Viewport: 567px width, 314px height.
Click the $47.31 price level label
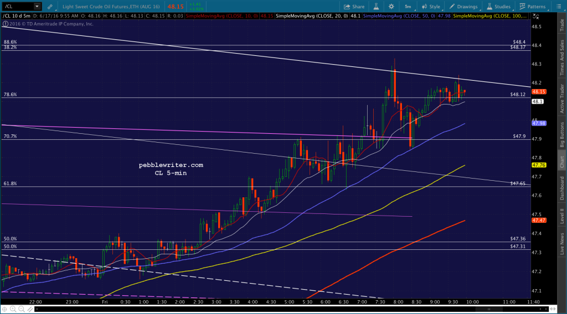pos(518,247)
